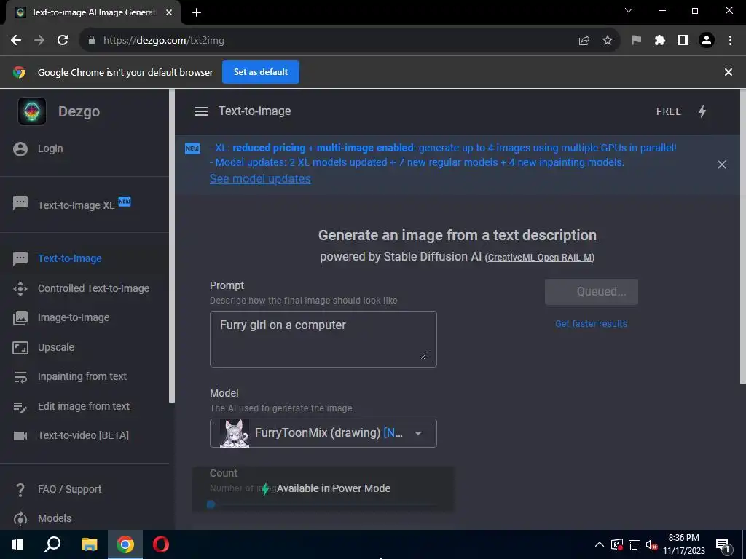The width and height of the screenshot is (746, 559).
Task: Open the Chrome three-dot menu
Action: point(730,41)
